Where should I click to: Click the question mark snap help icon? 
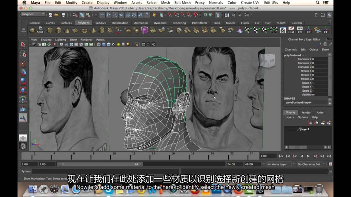point(147,15)
